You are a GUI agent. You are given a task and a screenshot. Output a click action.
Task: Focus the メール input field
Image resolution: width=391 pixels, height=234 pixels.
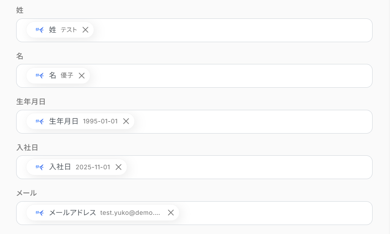[194, 213]
